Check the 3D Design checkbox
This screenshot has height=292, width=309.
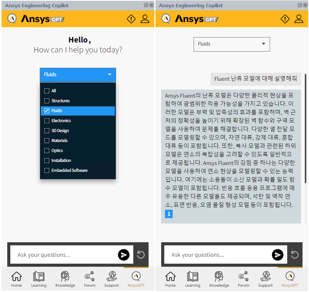47,131
